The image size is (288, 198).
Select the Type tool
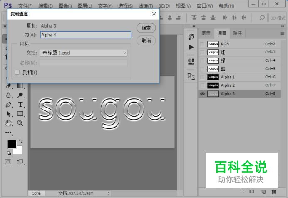(20, 105)
